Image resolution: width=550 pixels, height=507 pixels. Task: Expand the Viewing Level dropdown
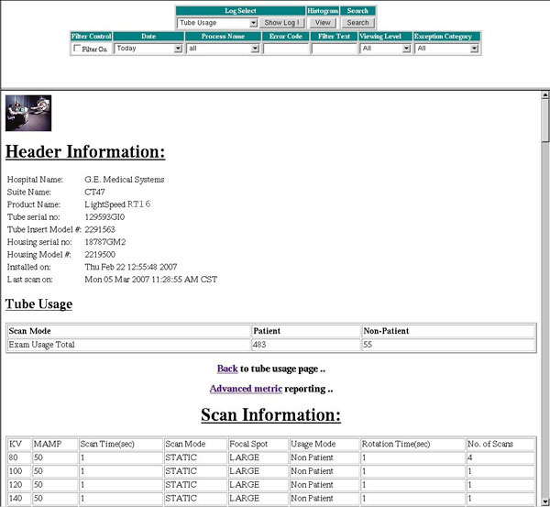[x=385, y=49]
